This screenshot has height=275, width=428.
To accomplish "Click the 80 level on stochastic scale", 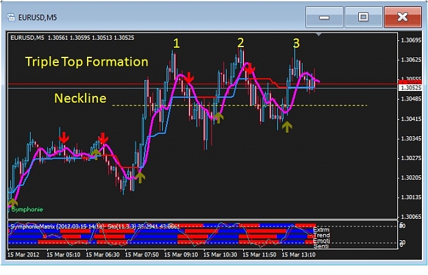I will click(x=403, y=226).
